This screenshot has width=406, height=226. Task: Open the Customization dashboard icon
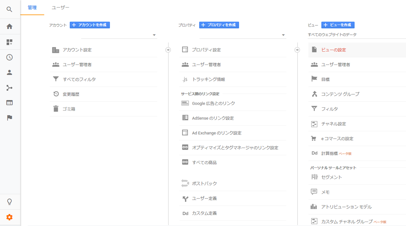click(10, 42)
